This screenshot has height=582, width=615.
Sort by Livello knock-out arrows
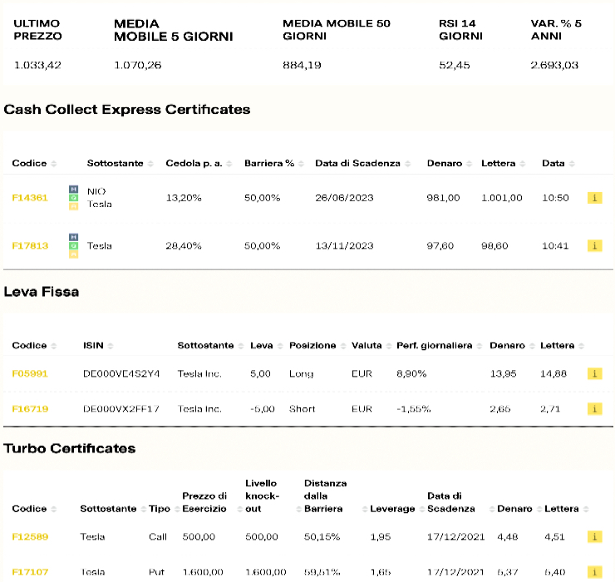[299, 509]
